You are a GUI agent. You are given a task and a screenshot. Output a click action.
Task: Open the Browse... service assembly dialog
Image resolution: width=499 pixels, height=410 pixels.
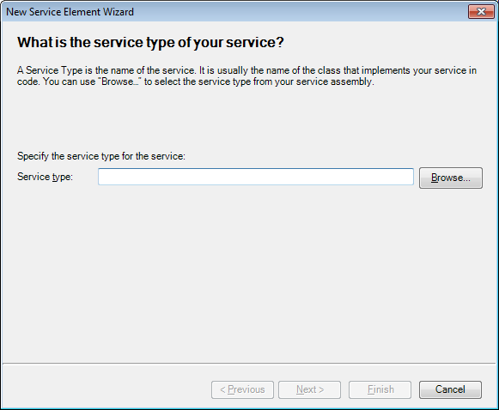(x=451, y=178)
